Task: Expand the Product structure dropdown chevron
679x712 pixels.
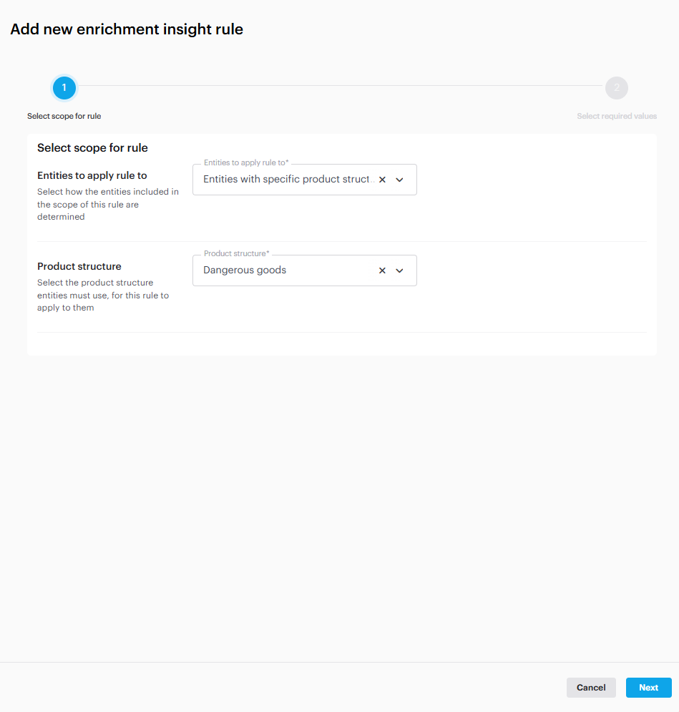Action: [399, 270]
